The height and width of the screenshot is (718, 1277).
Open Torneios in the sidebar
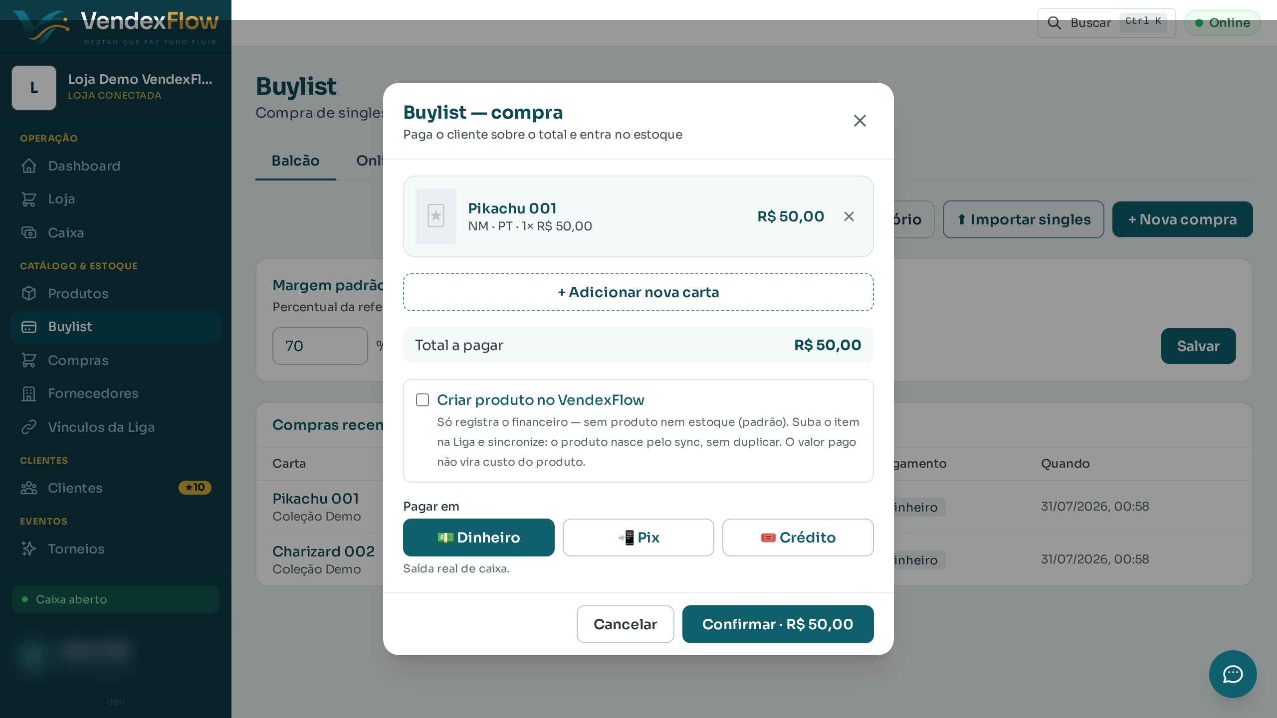(x=116, y=549)
